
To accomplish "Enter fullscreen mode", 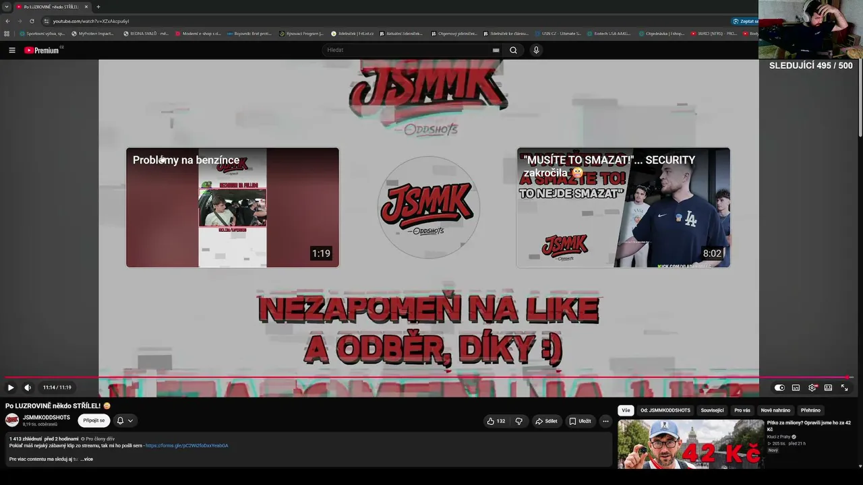I will [x=844, y=387].
